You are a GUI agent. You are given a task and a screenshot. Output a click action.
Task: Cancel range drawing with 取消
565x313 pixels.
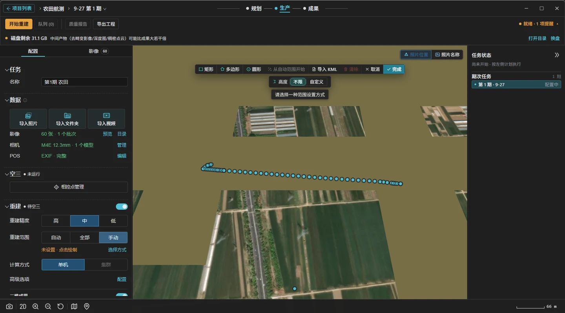click(372, 69)
